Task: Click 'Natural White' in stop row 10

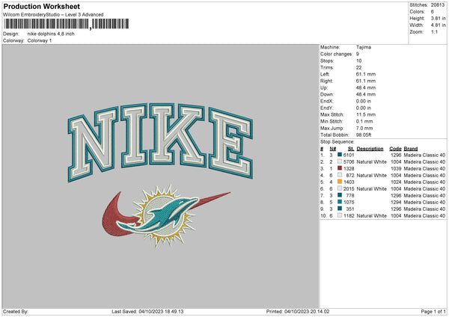Action: pyautogui.click(x=371, y=215)
